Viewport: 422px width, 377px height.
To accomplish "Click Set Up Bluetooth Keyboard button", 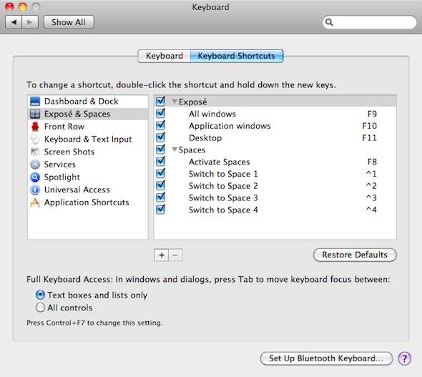I will coord(326,358).
